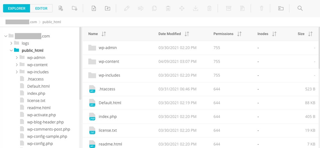Select public_html folder in sidebar tree
This screenshot has height=148, width=320.
tap(32, 51)
